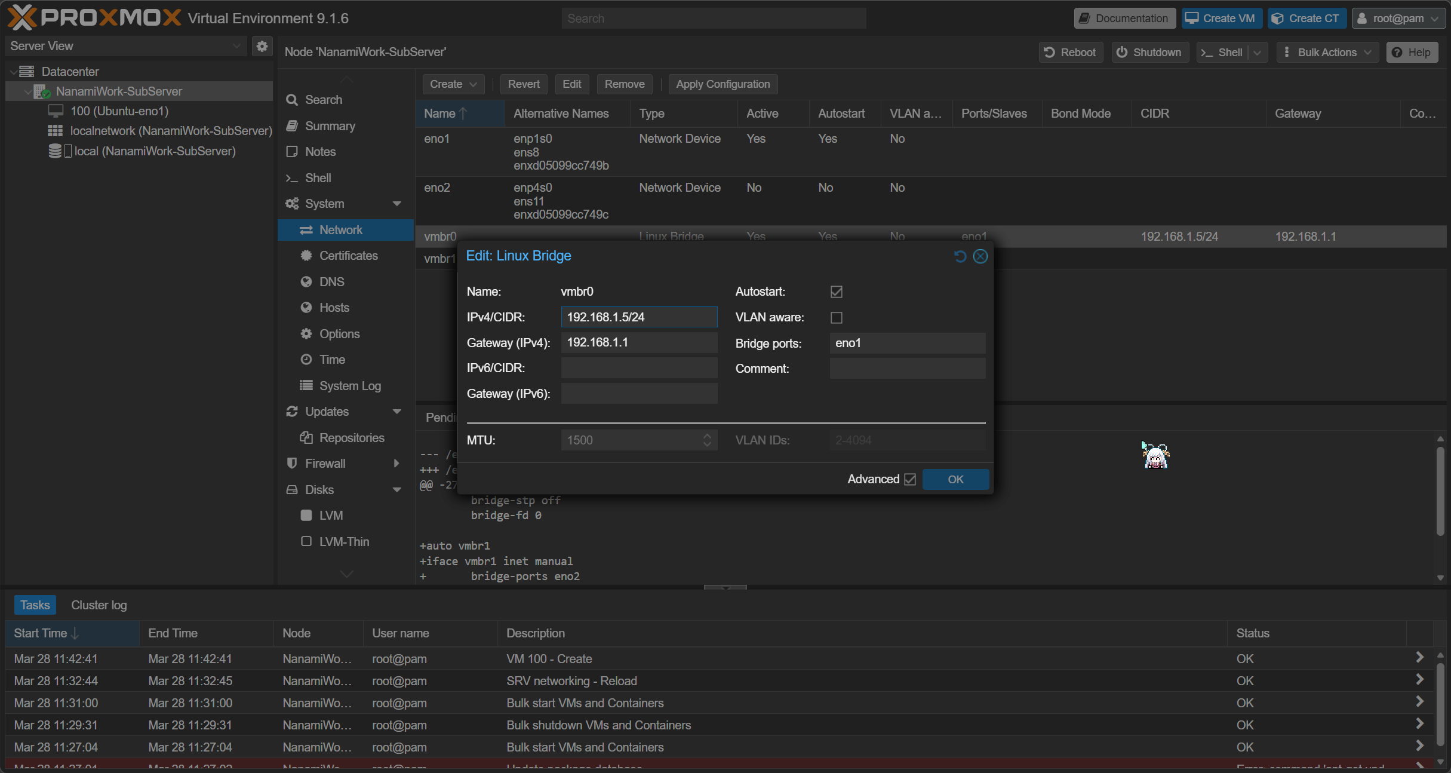Open the Shell dropdown arrow in header
The image size is (1451, 773).
1258,53
